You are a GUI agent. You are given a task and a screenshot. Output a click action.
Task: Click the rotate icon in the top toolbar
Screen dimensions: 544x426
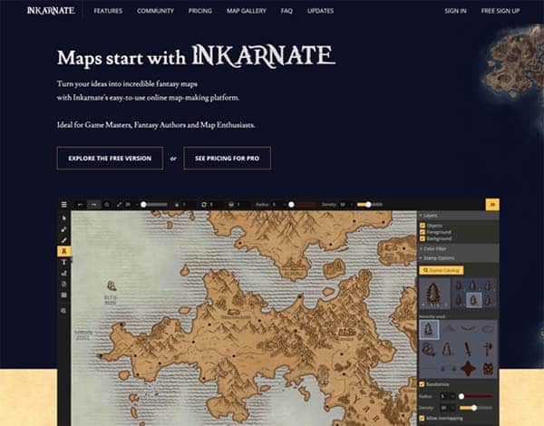point(204,205)
